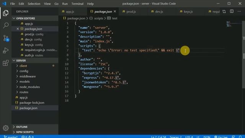This screenshot has height=138, width=245.
Task: Close package.json in Open Editors list
Action: point(18,29)
